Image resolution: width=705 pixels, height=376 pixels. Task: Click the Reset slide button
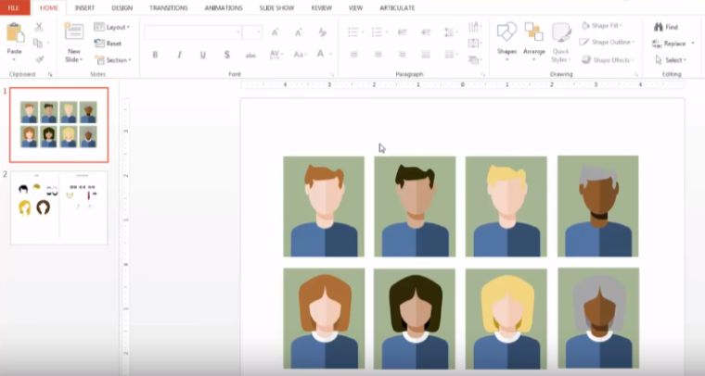109,44
